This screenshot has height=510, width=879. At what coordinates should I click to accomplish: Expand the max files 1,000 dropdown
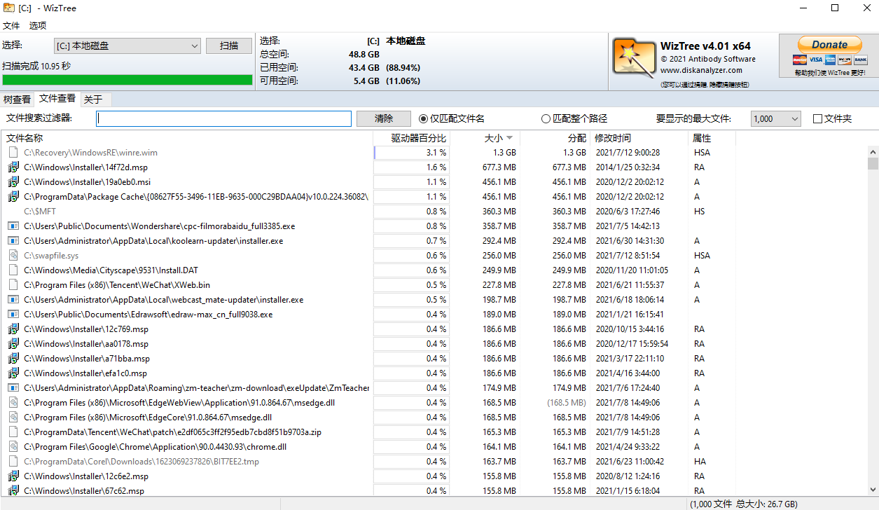click(775, 119)
